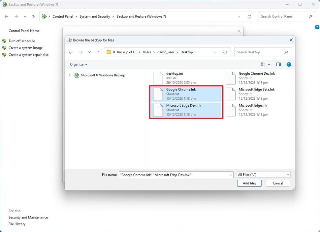
Task: Click the up one level arrow
Action: point(98,52)
